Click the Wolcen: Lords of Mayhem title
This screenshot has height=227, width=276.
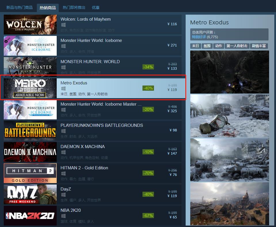point(85,19)
